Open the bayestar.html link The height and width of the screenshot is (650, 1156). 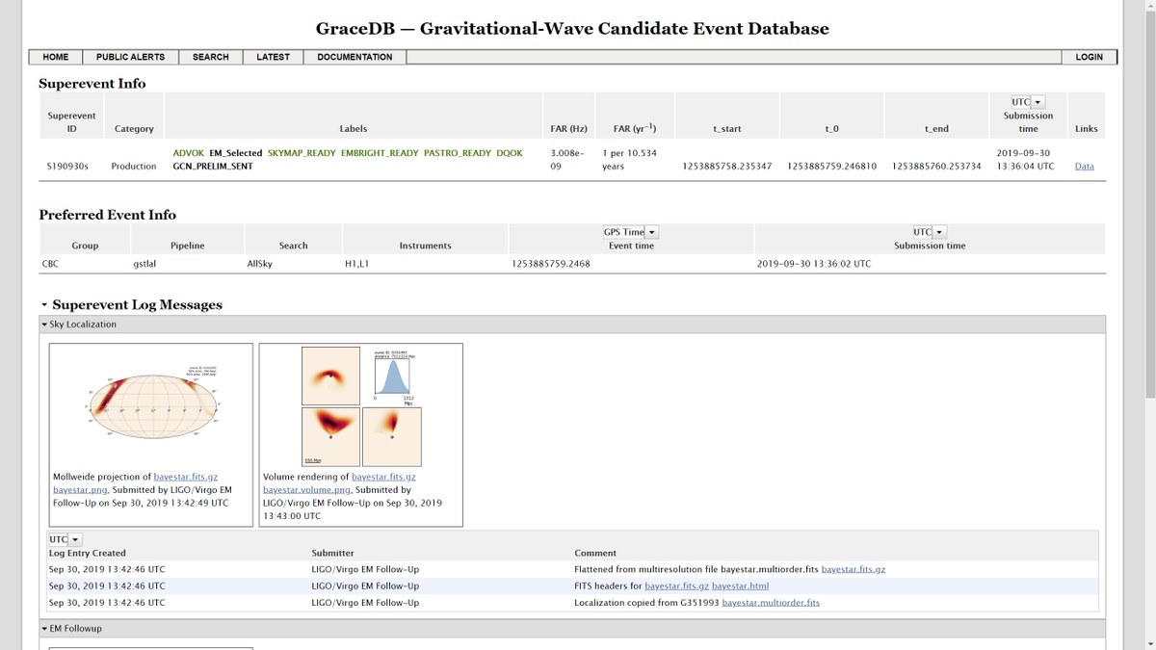click(740, 585)
